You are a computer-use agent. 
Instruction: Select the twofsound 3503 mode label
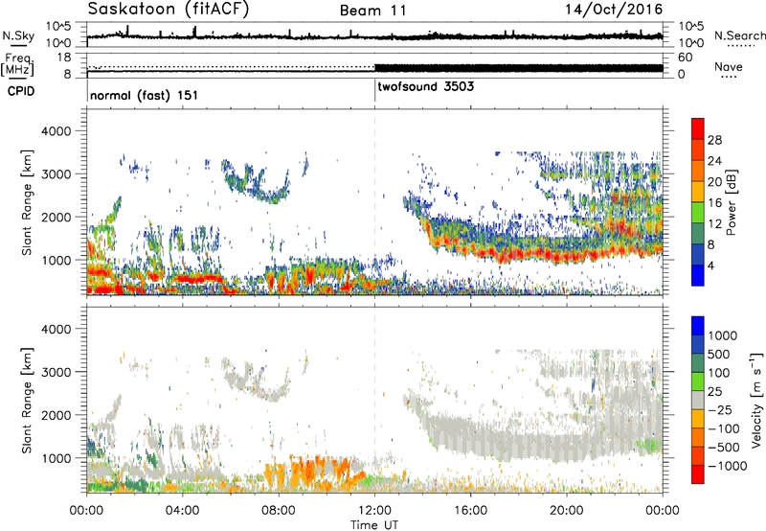[x=425, y=86]
